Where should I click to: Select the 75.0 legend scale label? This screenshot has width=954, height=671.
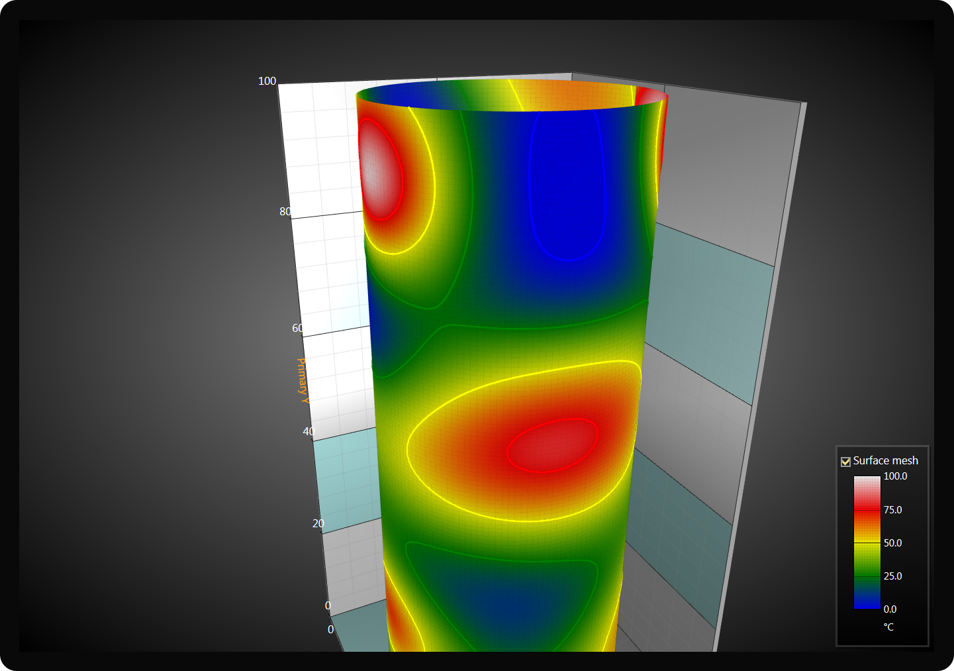892,510
